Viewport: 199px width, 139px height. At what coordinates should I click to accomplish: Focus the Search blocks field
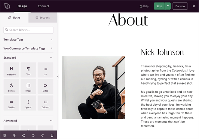point(28,30)
